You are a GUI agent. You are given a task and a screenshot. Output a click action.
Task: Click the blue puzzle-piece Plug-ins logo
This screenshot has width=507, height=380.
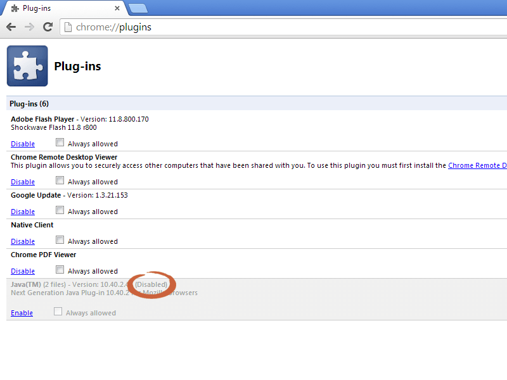point(27,66)
